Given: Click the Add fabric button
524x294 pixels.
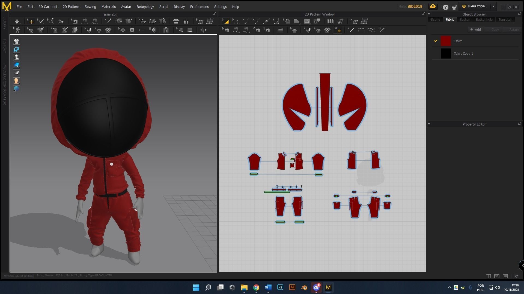Looking at the screenshot, I should point(475,29).
